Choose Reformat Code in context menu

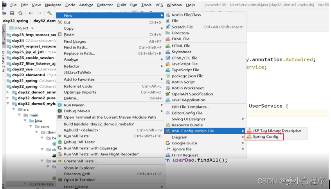(x=110, y=86)
